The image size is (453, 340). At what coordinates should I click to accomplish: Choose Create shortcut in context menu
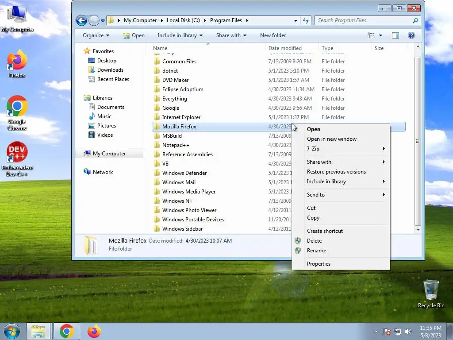(341, 231)
